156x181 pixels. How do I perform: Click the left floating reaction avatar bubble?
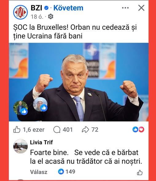(x=21, y=108)
